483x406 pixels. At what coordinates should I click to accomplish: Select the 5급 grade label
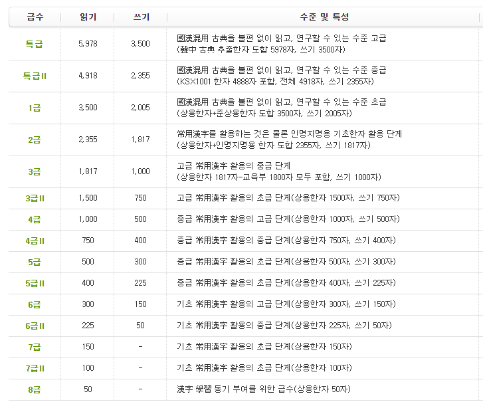[34, 262]
